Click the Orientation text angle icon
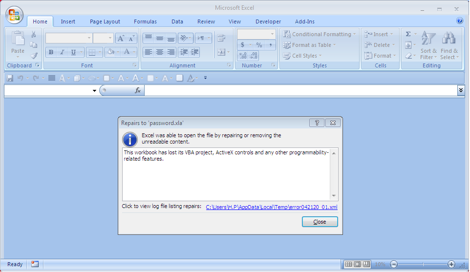 coord(184,38)
